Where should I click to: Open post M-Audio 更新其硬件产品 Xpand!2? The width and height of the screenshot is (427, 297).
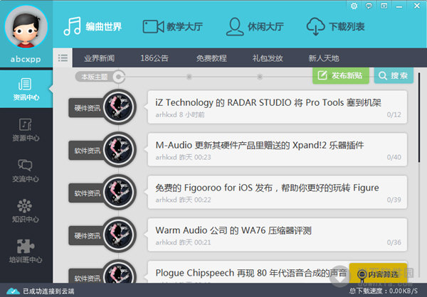tap(278, 150)
